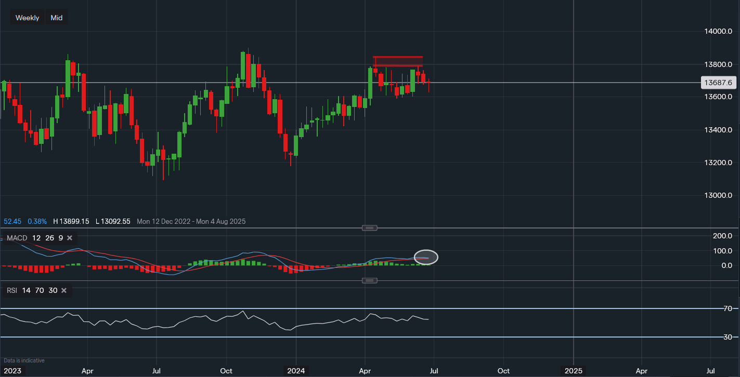Select the Apr label on the time axis
740x377 pixels.
(x=87, y=371)
